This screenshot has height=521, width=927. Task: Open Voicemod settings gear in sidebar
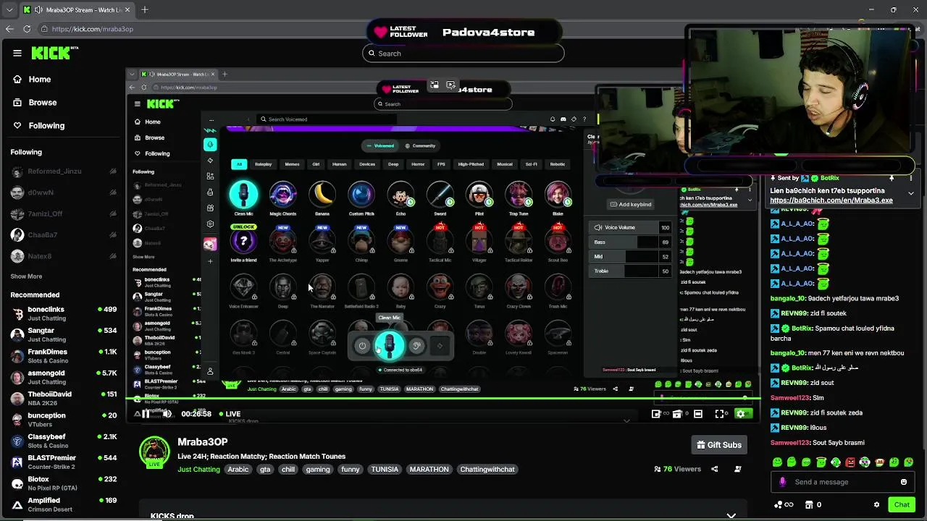(x=210, y=224)
